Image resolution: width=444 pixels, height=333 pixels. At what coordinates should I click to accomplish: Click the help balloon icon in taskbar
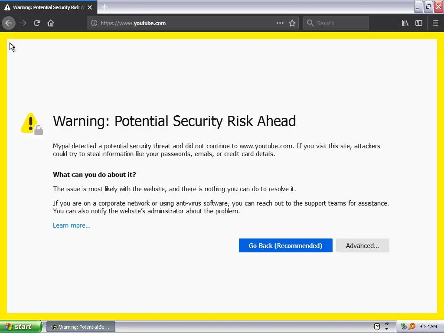coord(377,327)
